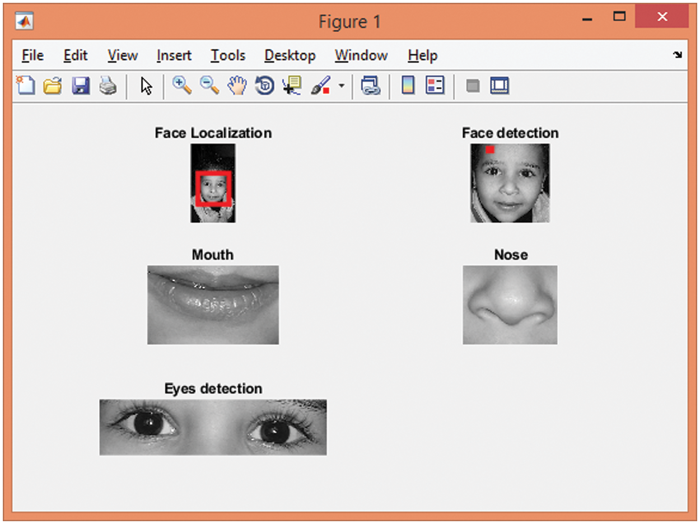
Task: Save the figure with the floppy disk icon
Action: tap(81, 86)
